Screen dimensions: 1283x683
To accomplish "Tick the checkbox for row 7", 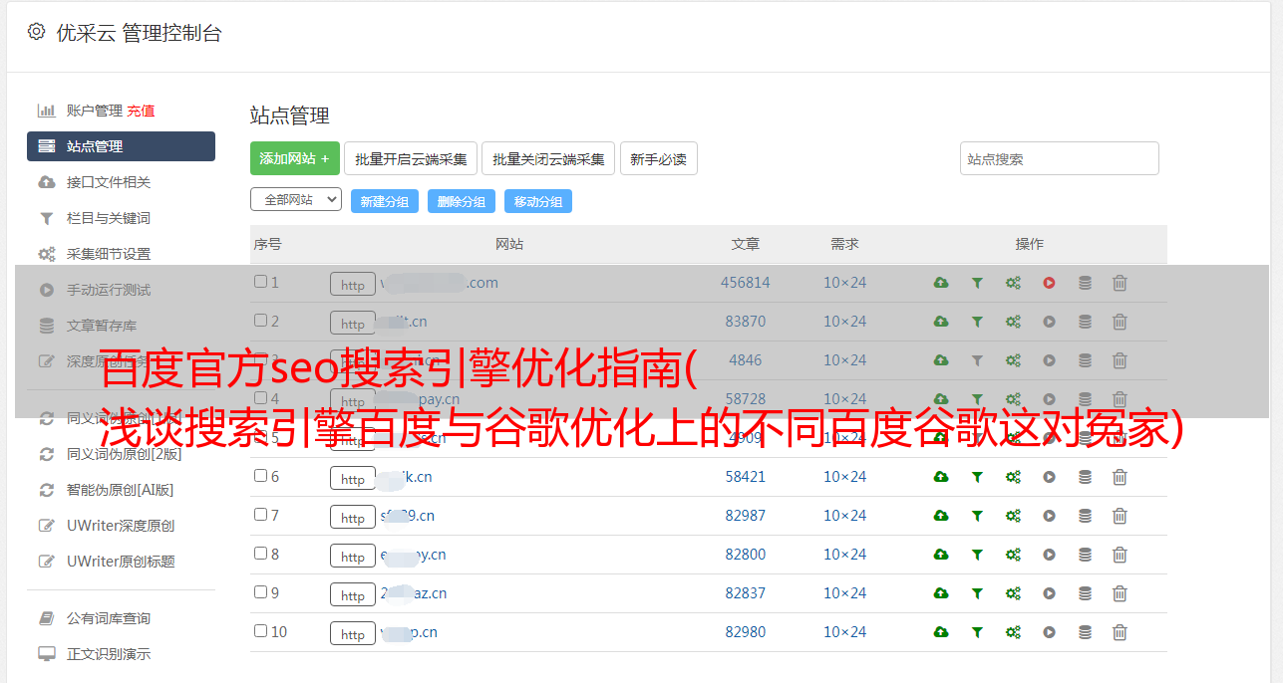I will click(x=260, y=515).
